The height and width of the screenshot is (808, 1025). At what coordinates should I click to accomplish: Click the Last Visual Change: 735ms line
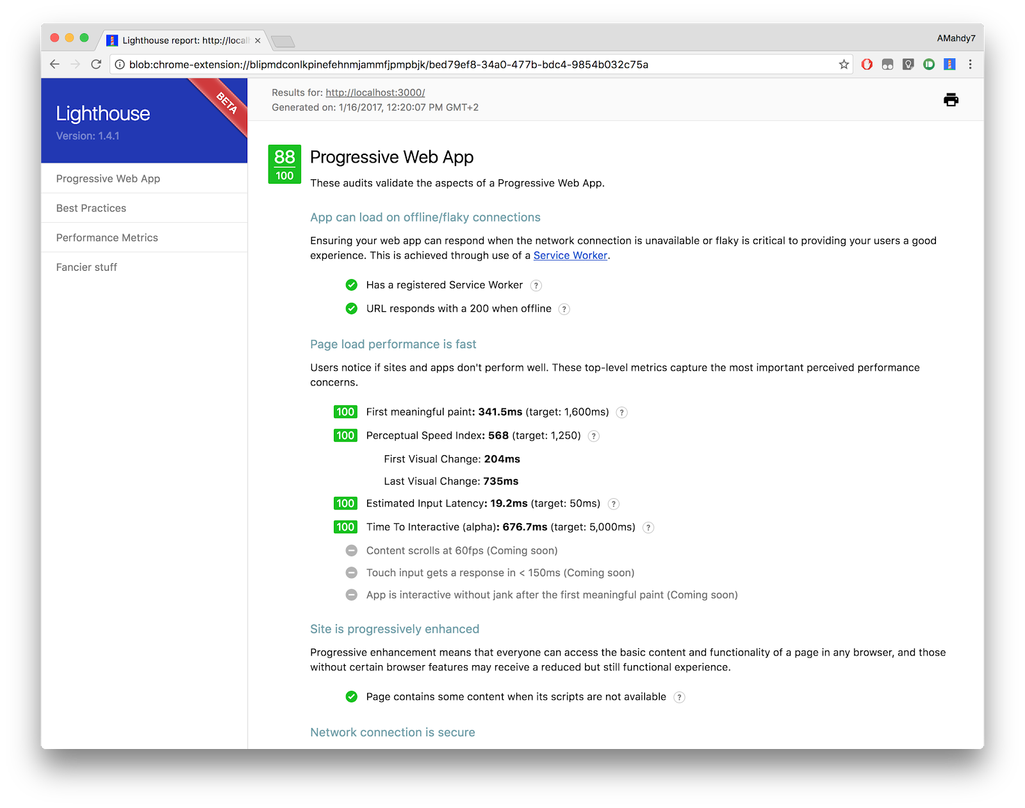click(451, 481)
